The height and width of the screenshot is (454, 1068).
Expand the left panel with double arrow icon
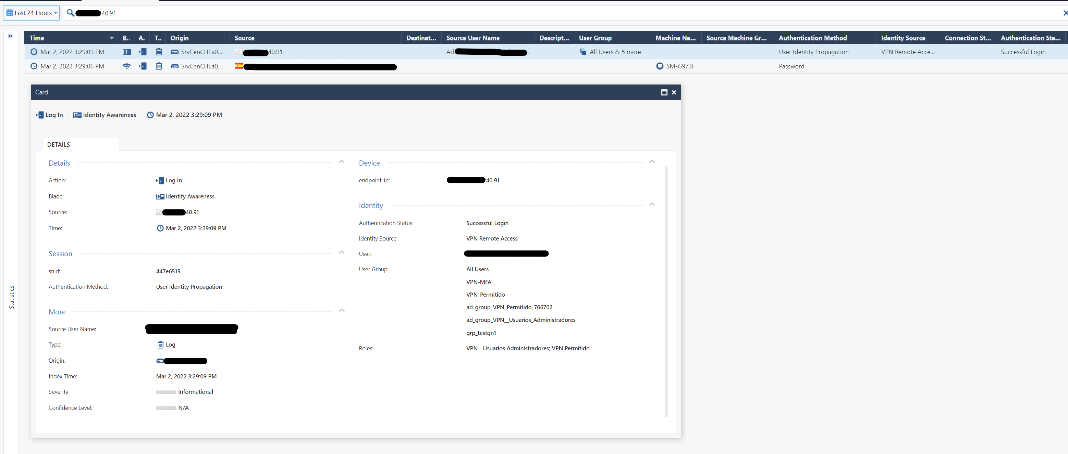(10, 36)
